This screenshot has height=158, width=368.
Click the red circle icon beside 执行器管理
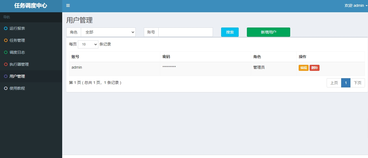pos(6,64)
